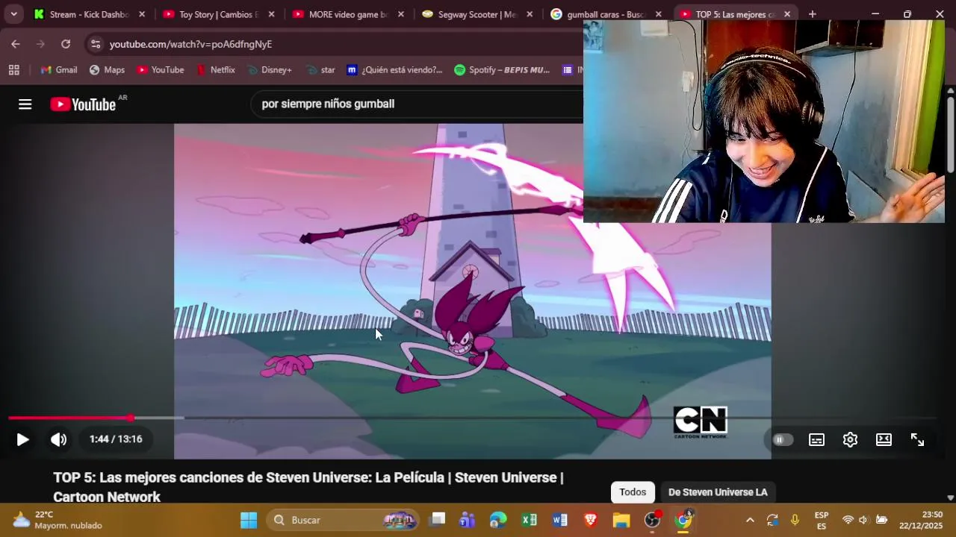The height and width of the screenshot is (537, 956).
Task: Open Chrome from the taskbar
Action: (x=683, y=520)
